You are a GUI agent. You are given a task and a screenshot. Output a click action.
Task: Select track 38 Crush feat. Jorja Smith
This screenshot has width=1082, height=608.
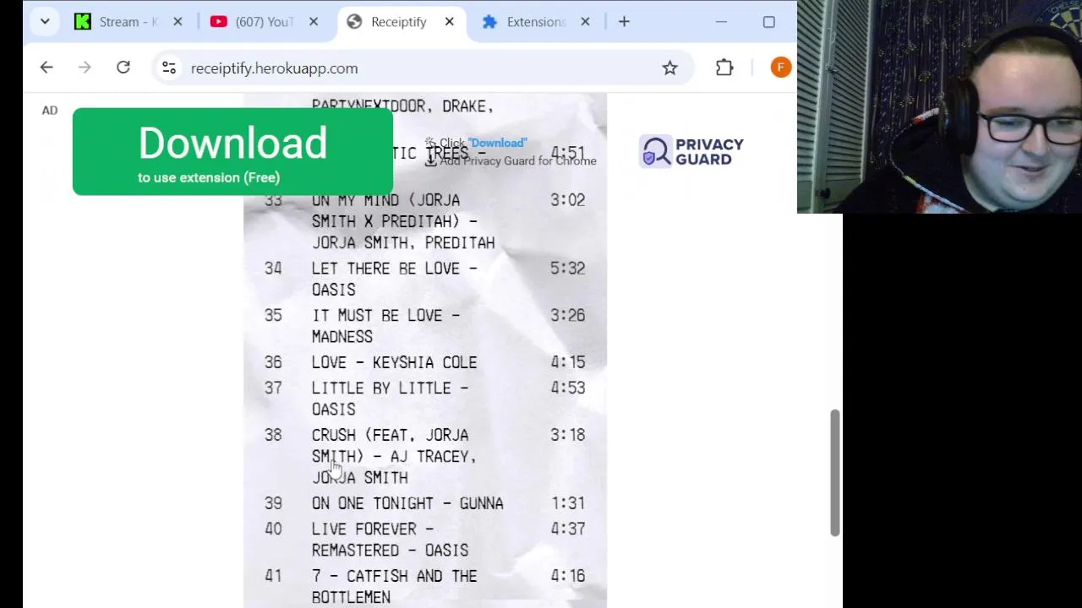coord(394,456)
